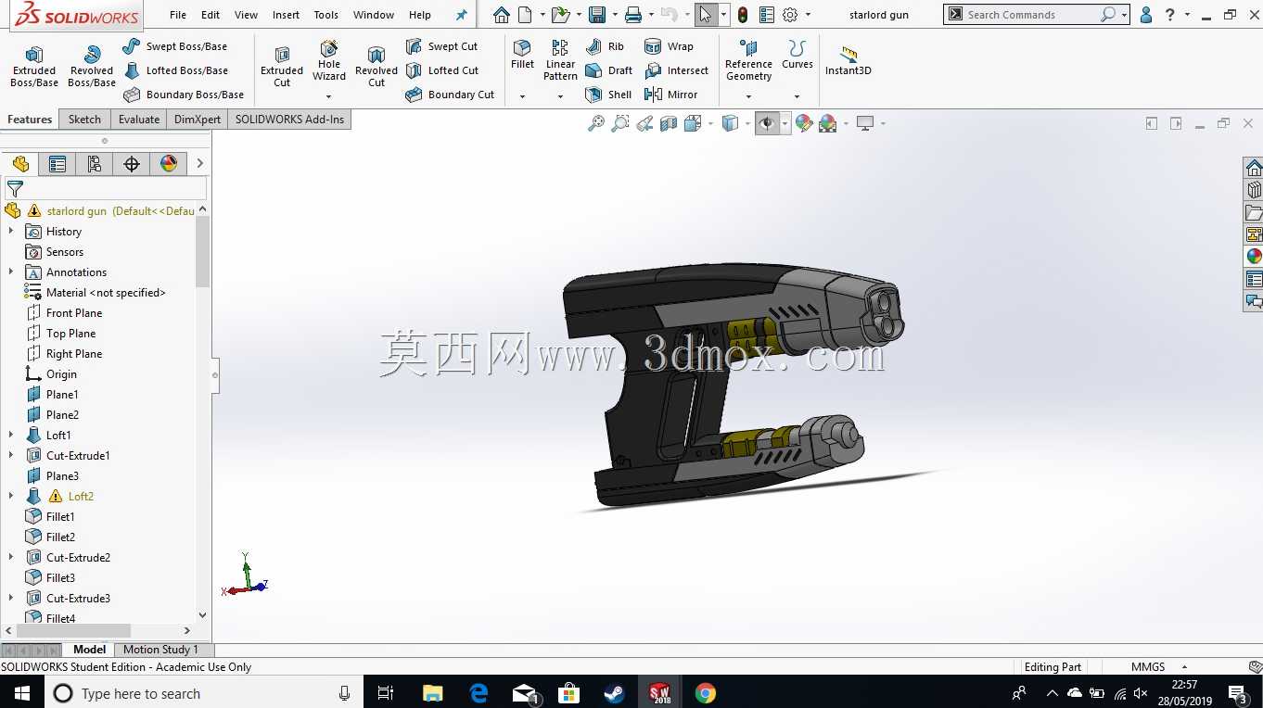Expand the Annotations node
1263x708 pixels.
[x=11, y=272]
